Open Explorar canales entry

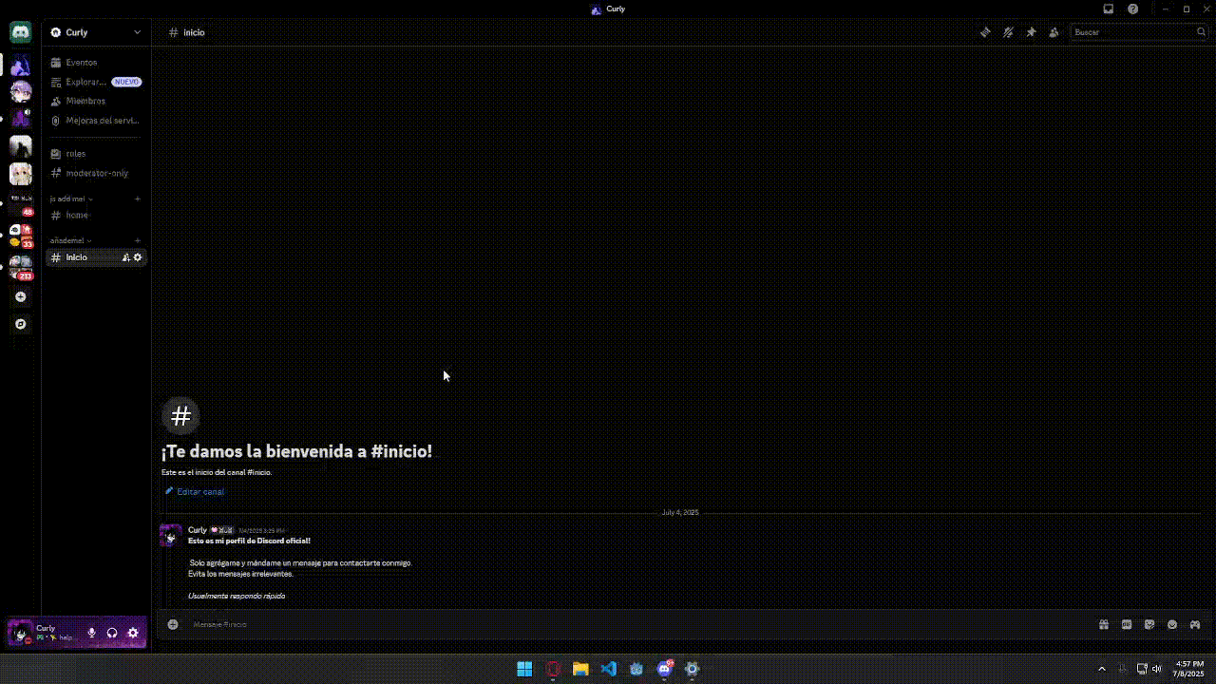click(x=95, y=82)
